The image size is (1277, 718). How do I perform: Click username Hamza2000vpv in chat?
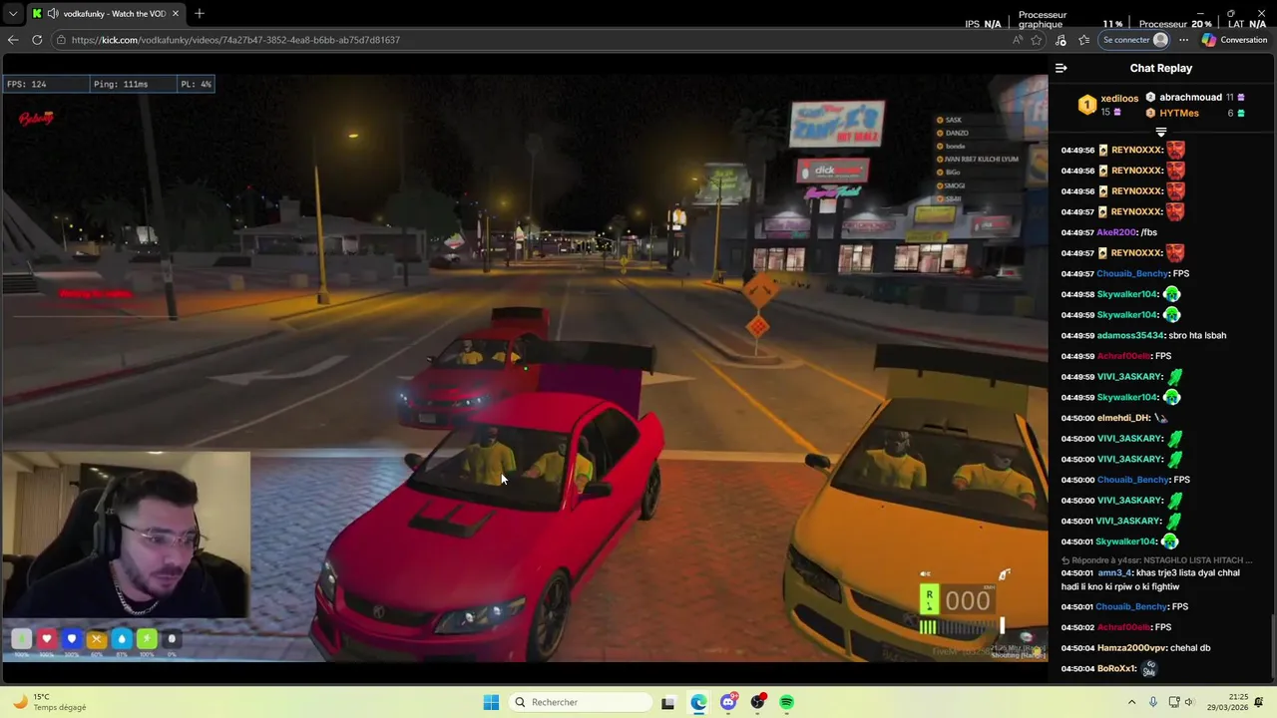coord(1131,648)
